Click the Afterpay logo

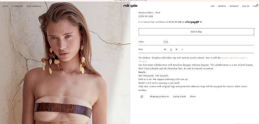(x=192, y=22)
